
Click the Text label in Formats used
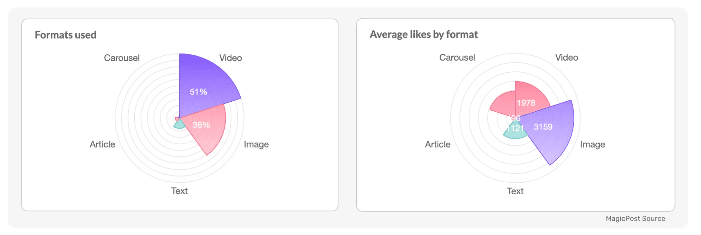[x=179, y=191]
